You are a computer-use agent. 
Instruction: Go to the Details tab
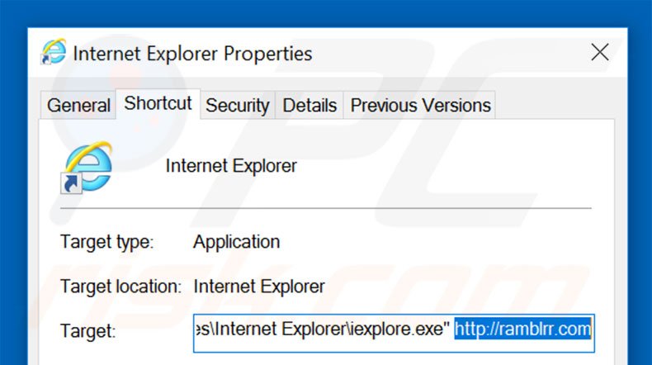coord(309,106)
